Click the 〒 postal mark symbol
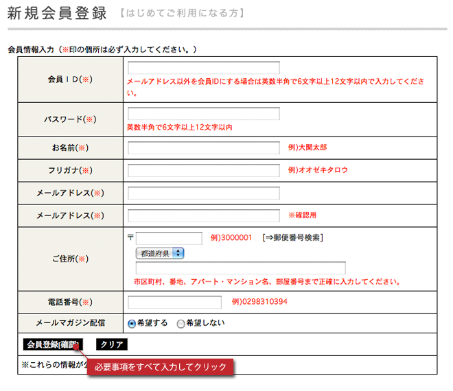453x391 pixels. pyautogui.click(x=130, y=237)
